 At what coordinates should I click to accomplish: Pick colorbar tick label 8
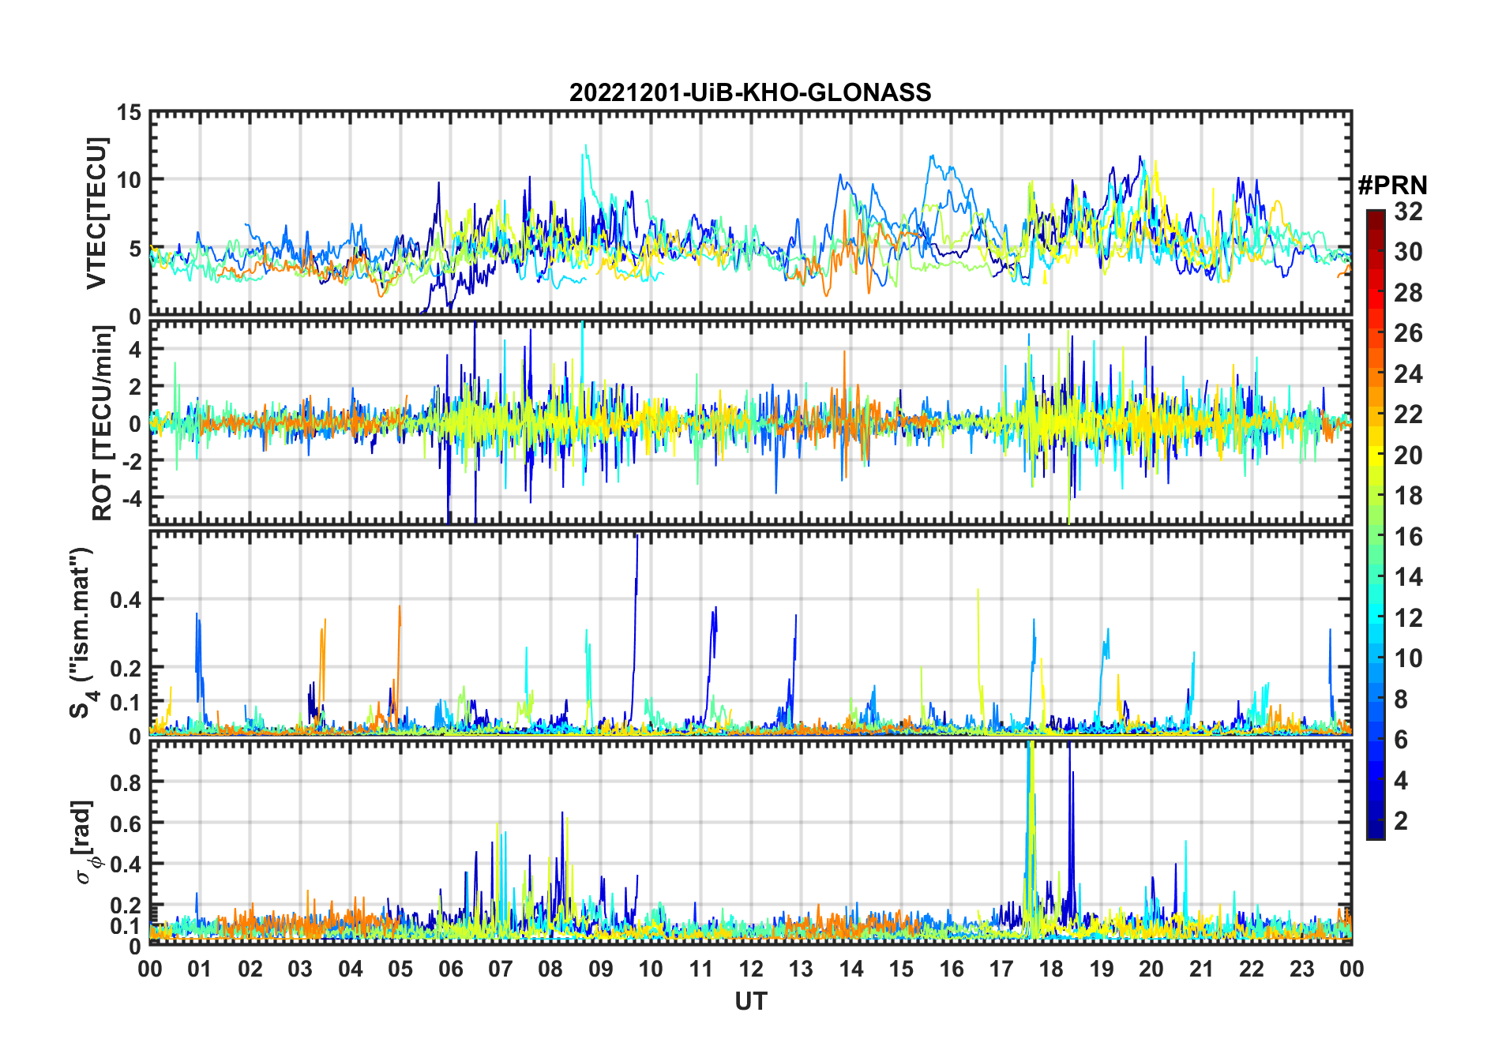(1401, 699)
